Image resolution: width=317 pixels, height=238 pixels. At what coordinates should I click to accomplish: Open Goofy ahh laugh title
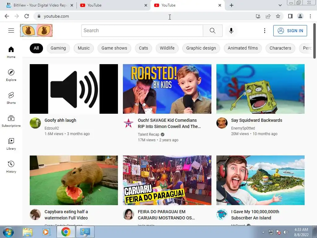click(60, 120)
